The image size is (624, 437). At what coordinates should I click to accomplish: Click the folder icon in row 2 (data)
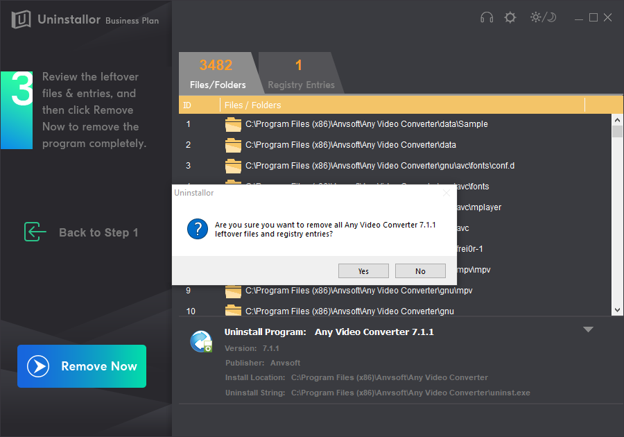coord(233,145)
